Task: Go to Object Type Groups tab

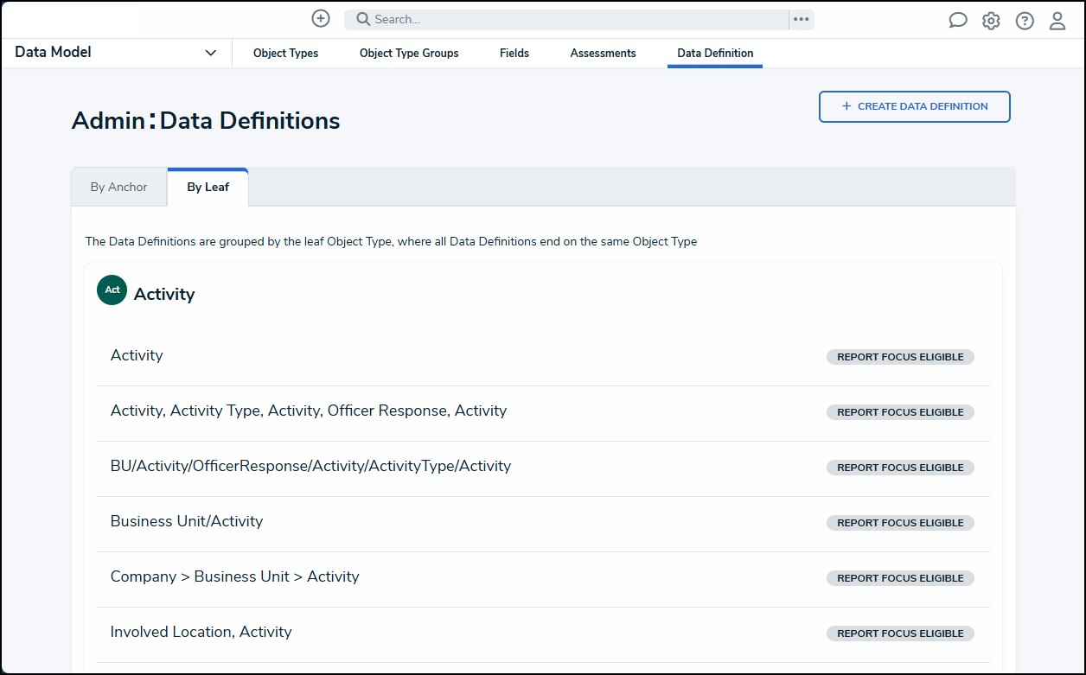Action: pos(409,54)
